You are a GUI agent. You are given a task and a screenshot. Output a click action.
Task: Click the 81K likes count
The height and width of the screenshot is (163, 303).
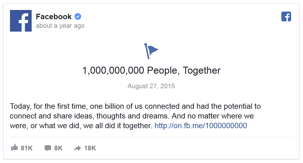click(26, 148)
